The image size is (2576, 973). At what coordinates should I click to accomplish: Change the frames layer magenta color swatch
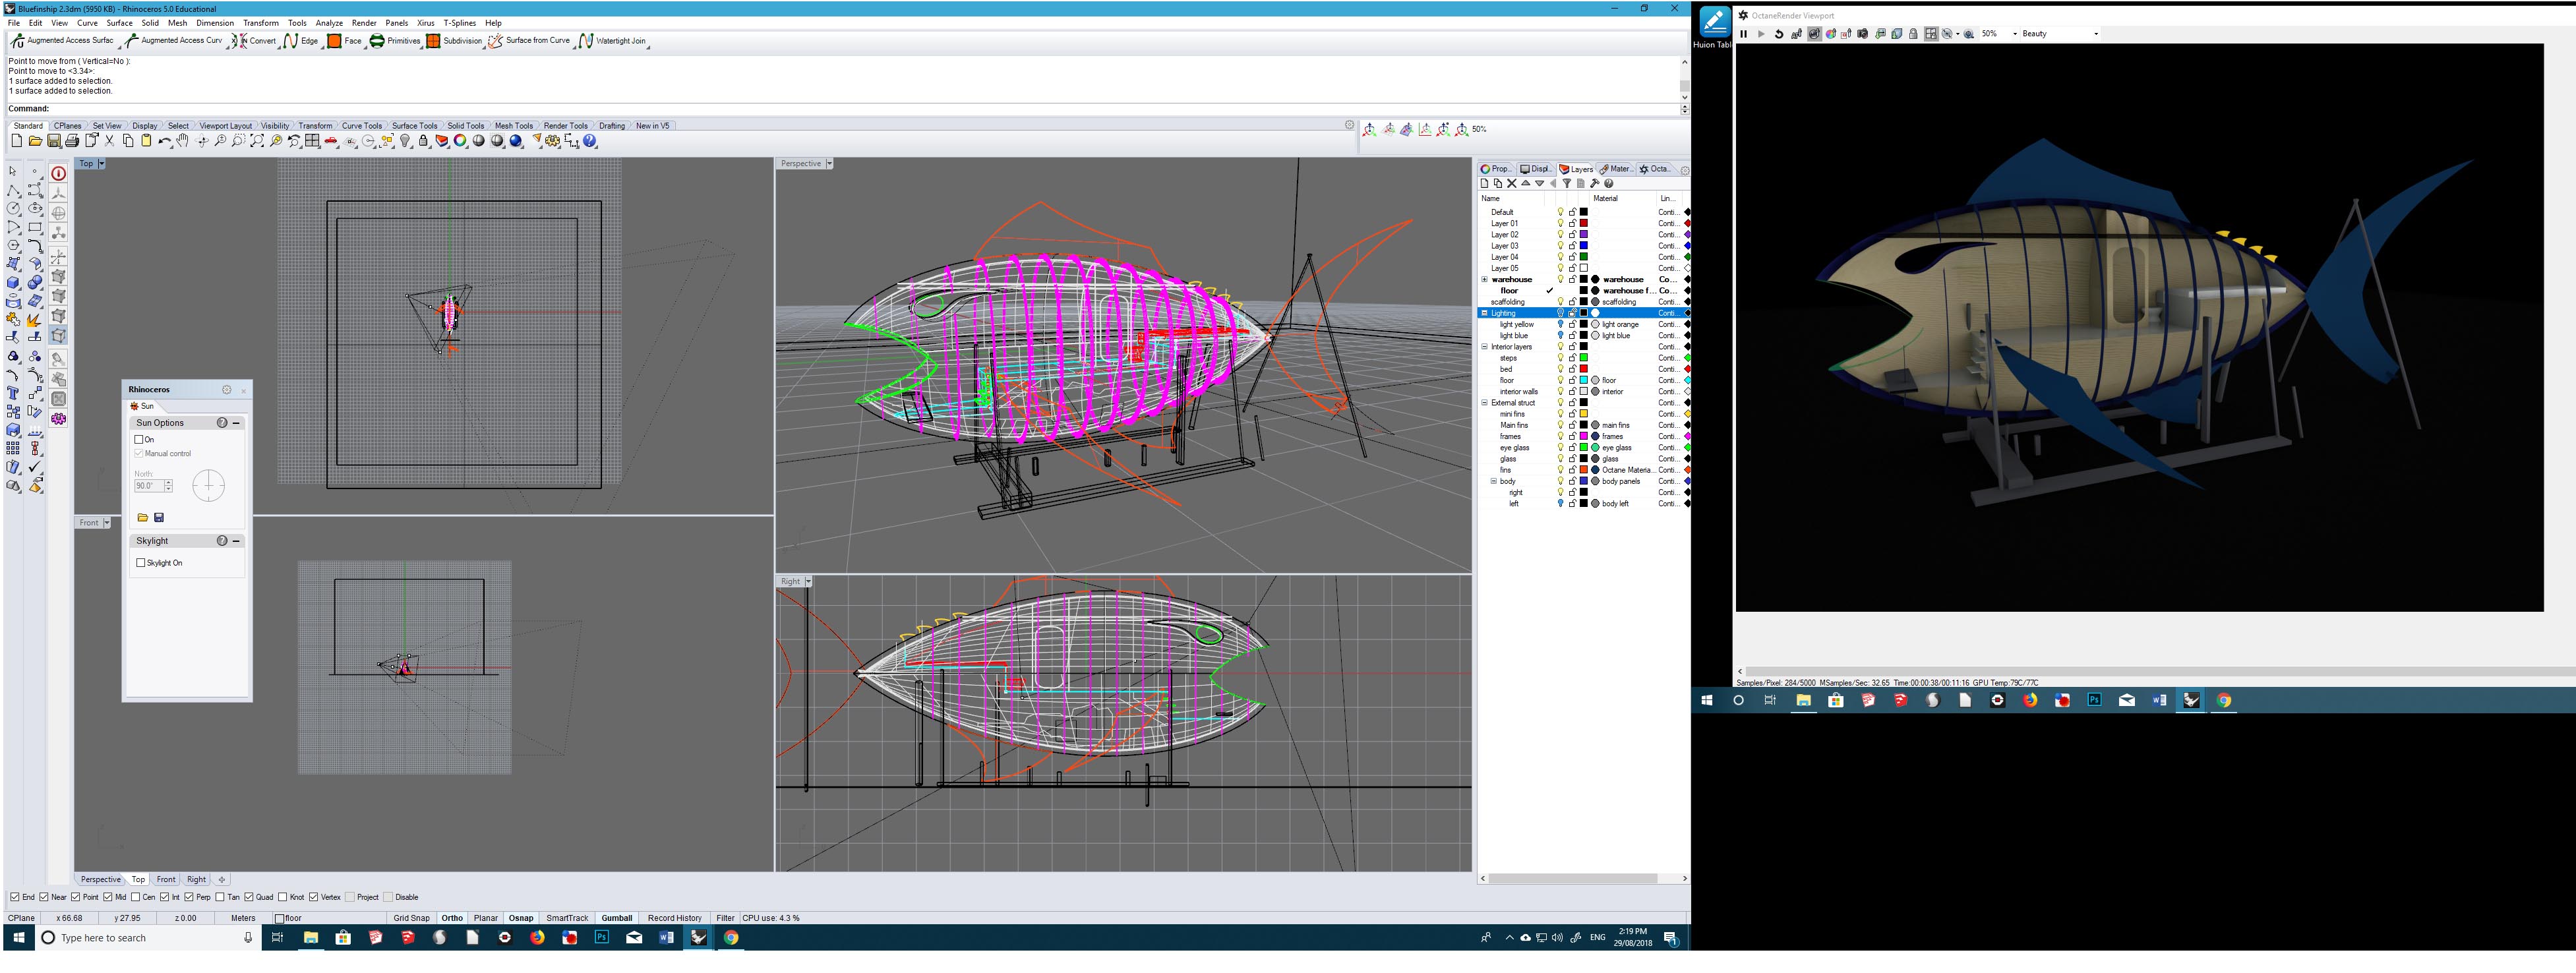(x=1584, y=437)
